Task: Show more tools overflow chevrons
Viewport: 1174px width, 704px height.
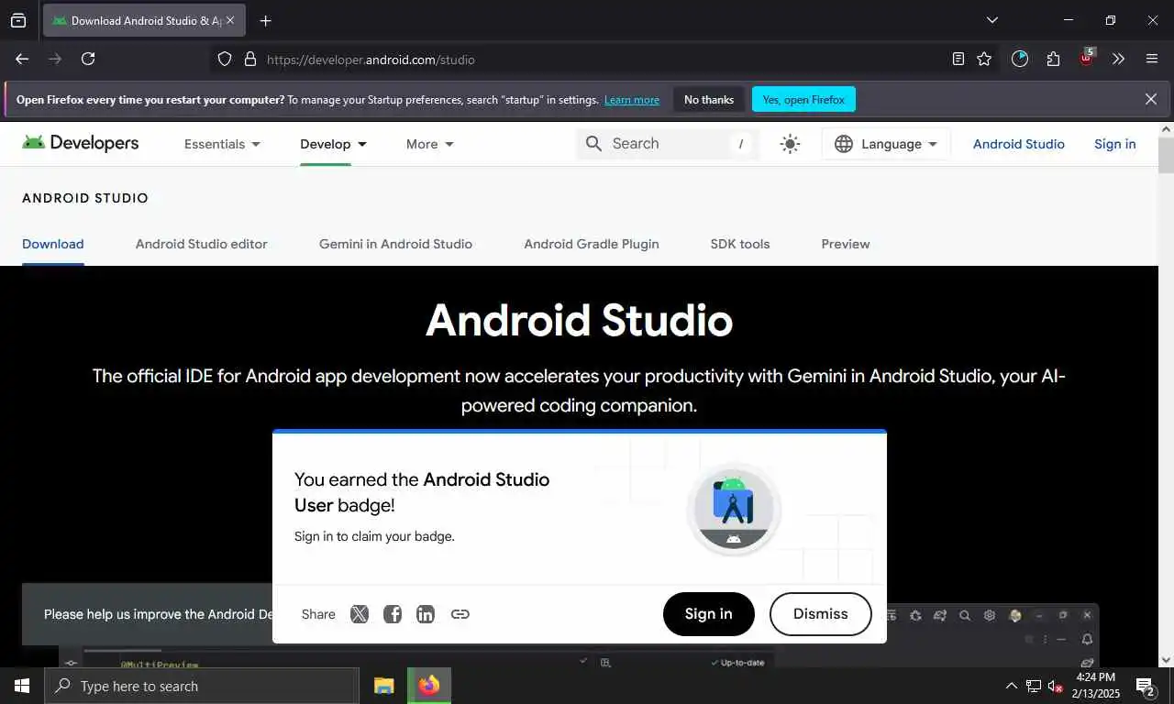Action: tap(1118, 59)
